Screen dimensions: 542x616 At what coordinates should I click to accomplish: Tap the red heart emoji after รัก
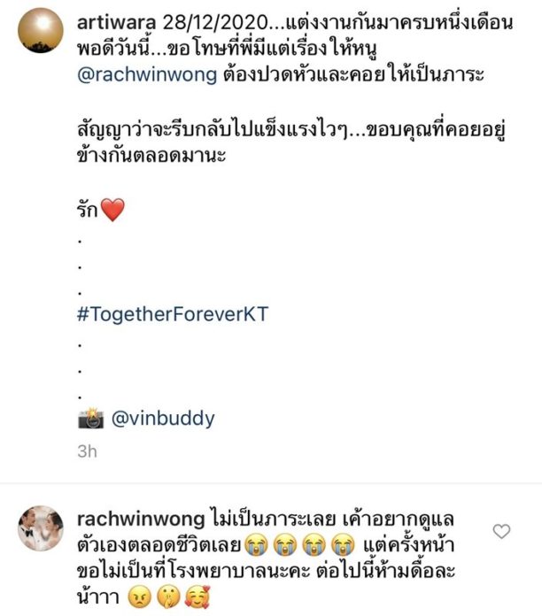point(112,210)
